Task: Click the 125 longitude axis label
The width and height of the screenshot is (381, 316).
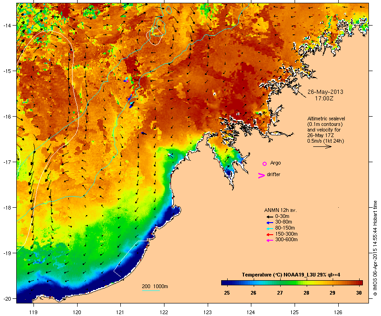Action: click(x=295, y=312)
